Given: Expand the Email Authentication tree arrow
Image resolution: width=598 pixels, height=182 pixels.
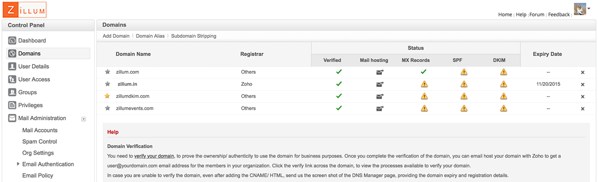Looking at the screenshot, I should coord(18,164).
